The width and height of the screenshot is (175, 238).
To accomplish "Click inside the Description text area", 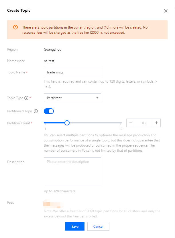I will tap(72, 171).
